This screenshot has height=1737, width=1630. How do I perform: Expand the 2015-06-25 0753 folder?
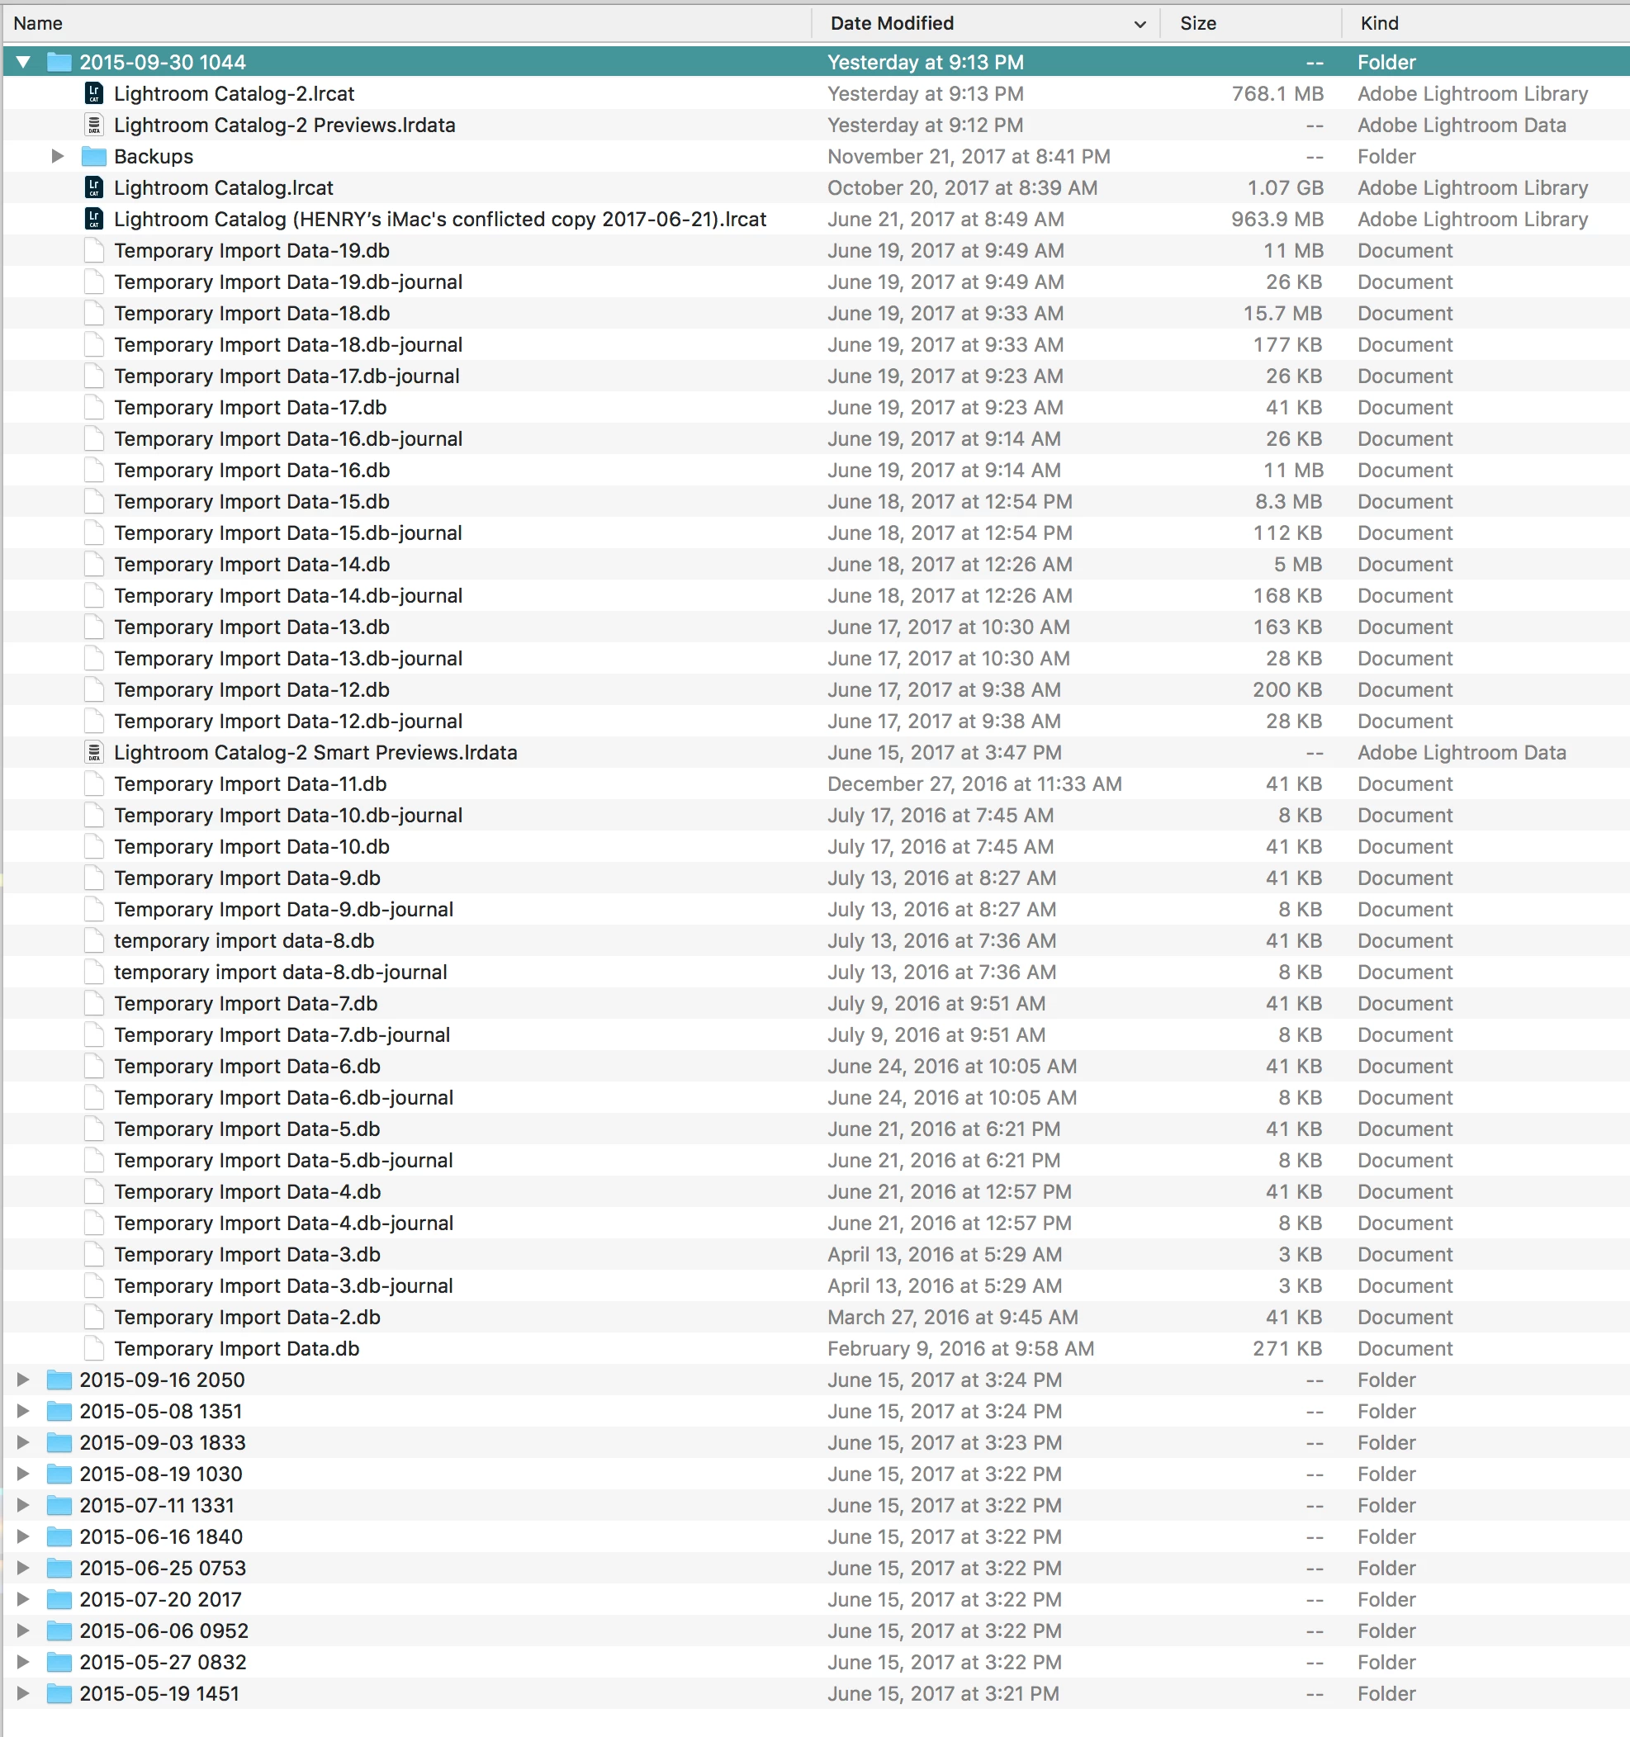click(x=24, y=1568)
